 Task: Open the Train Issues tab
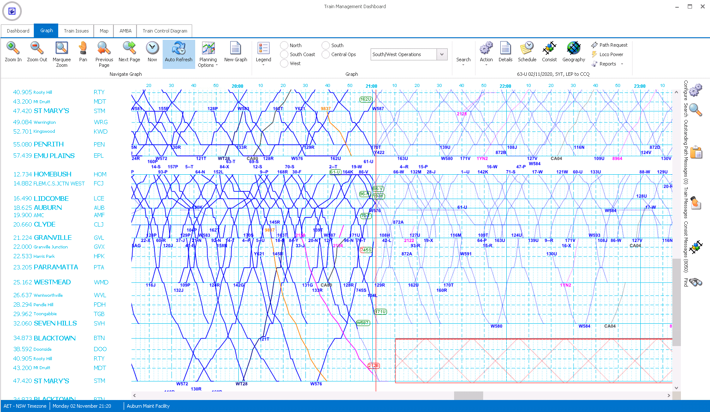coord(76,30)
